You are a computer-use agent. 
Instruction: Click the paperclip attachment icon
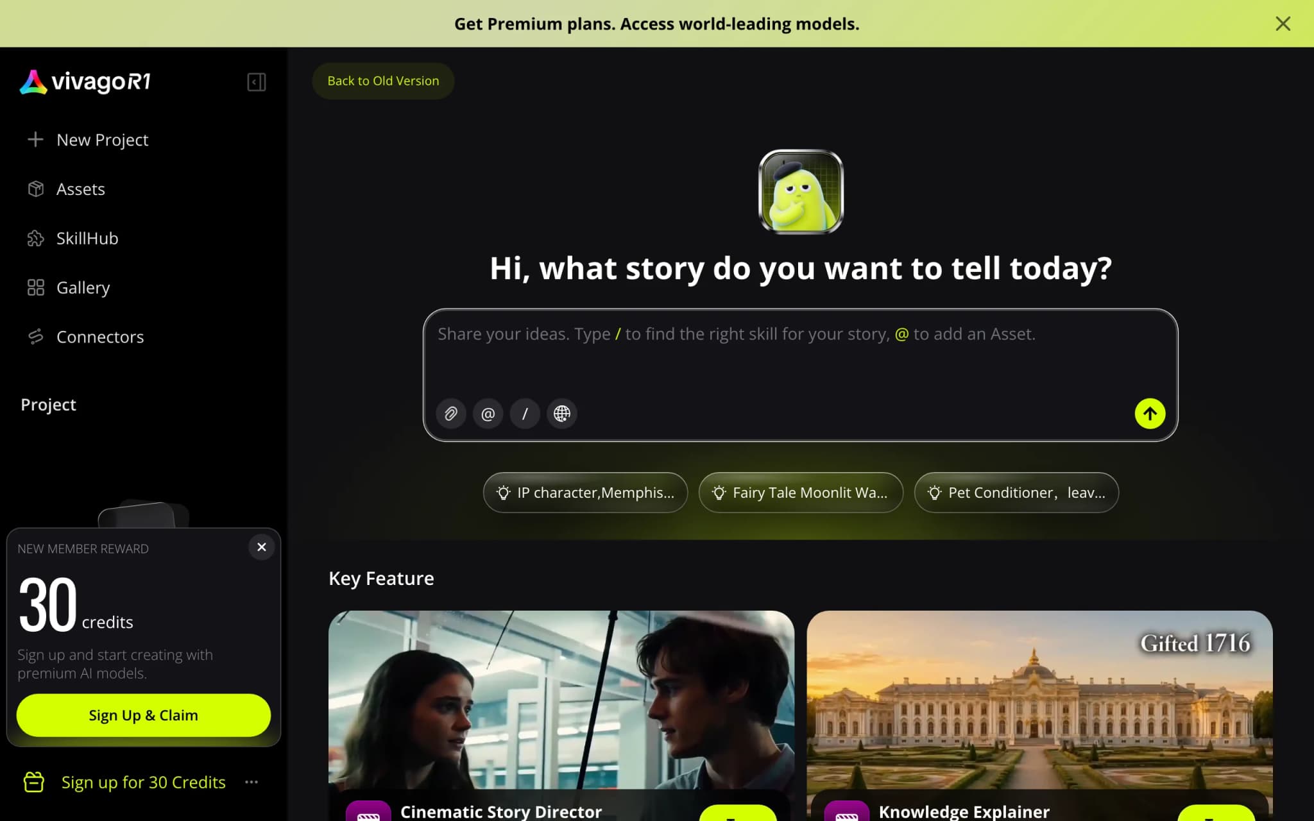click(451, 414)
